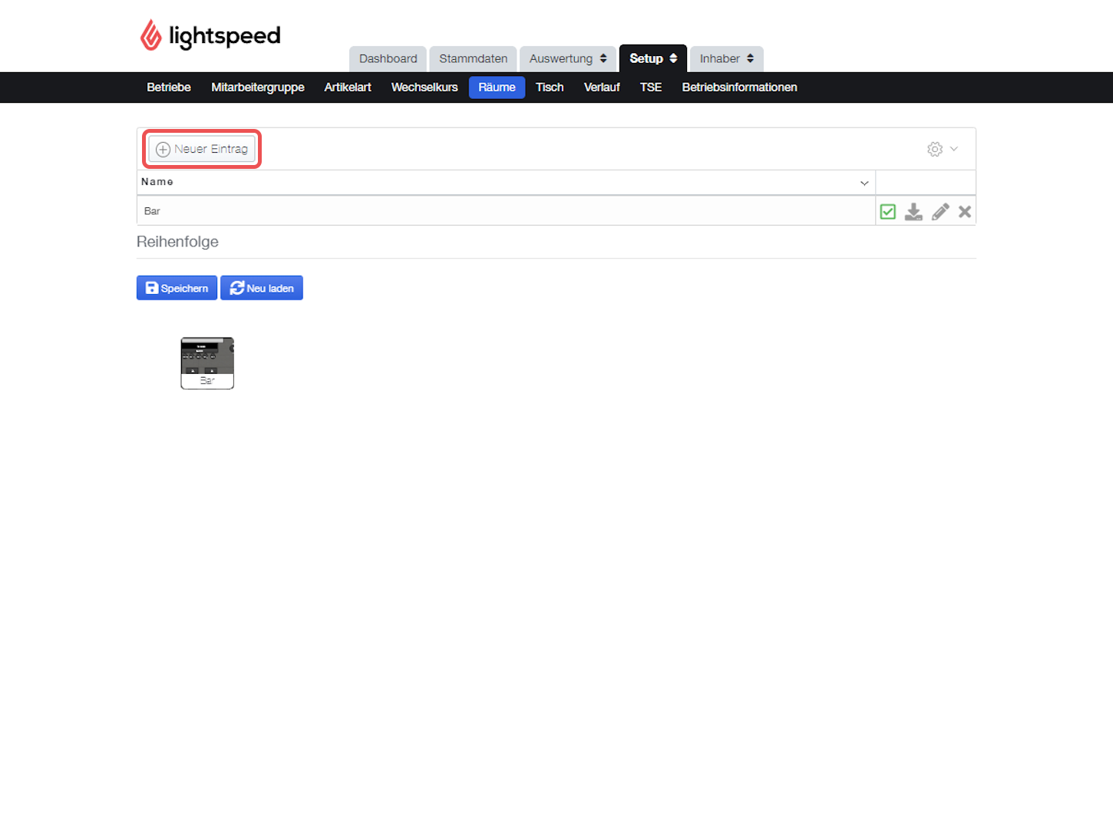Switch to the Stammdaten tab

[x=473, y=59]
